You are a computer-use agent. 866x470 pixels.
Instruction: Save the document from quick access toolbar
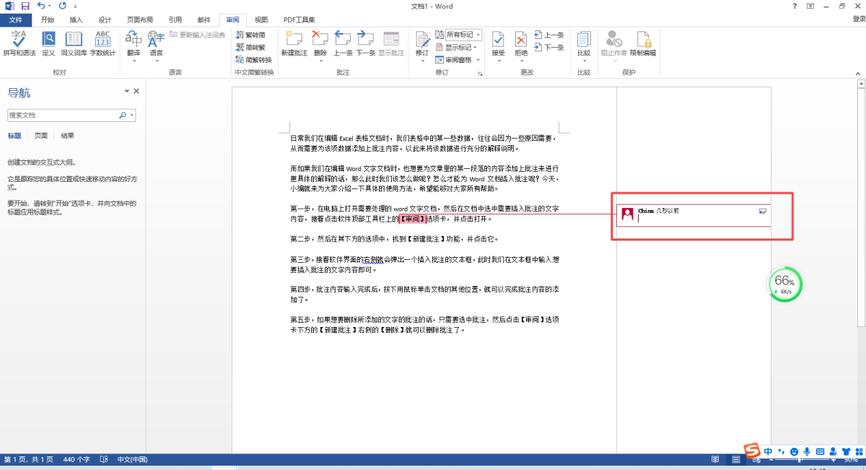coord(25,6)
